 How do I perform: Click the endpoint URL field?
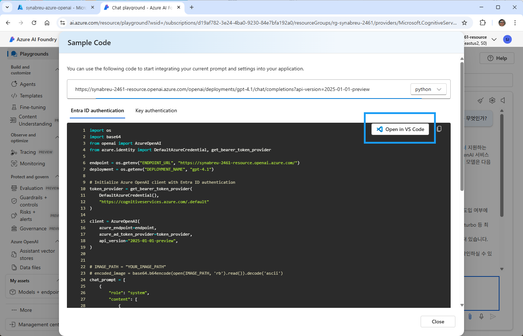tap(239, 89)
